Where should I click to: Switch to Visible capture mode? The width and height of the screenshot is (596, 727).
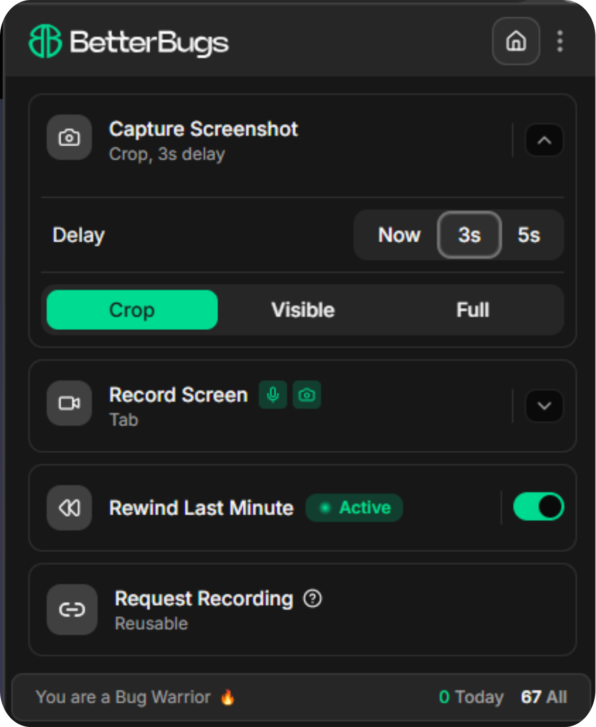click(303, 310)
